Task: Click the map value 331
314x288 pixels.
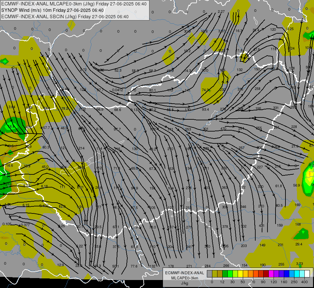Action: [276, 108]
